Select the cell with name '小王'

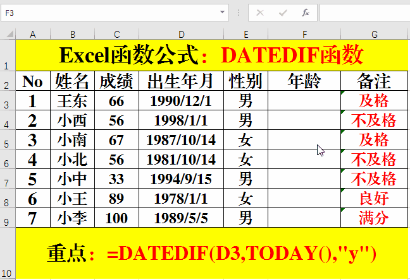(x=72, y=198)
